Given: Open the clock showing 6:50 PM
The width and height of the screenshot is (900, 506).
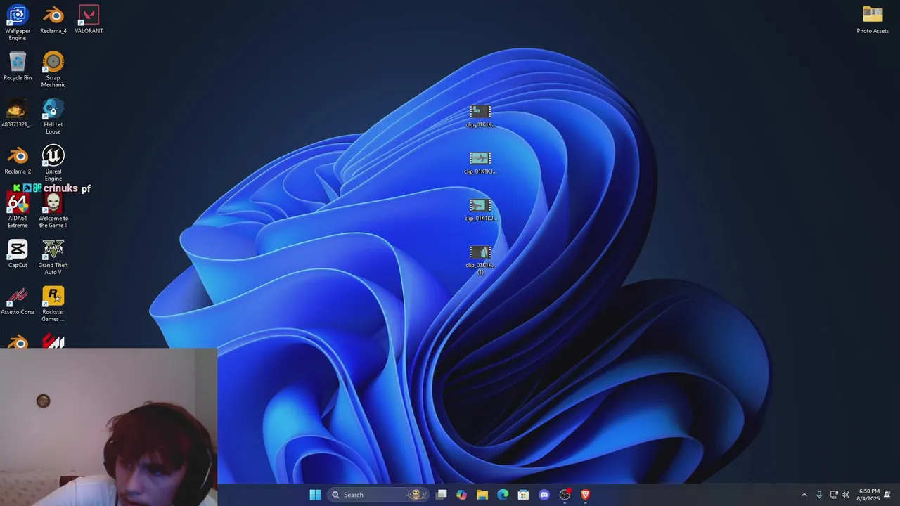Looking at the screenshot, I should pos(868,495).
